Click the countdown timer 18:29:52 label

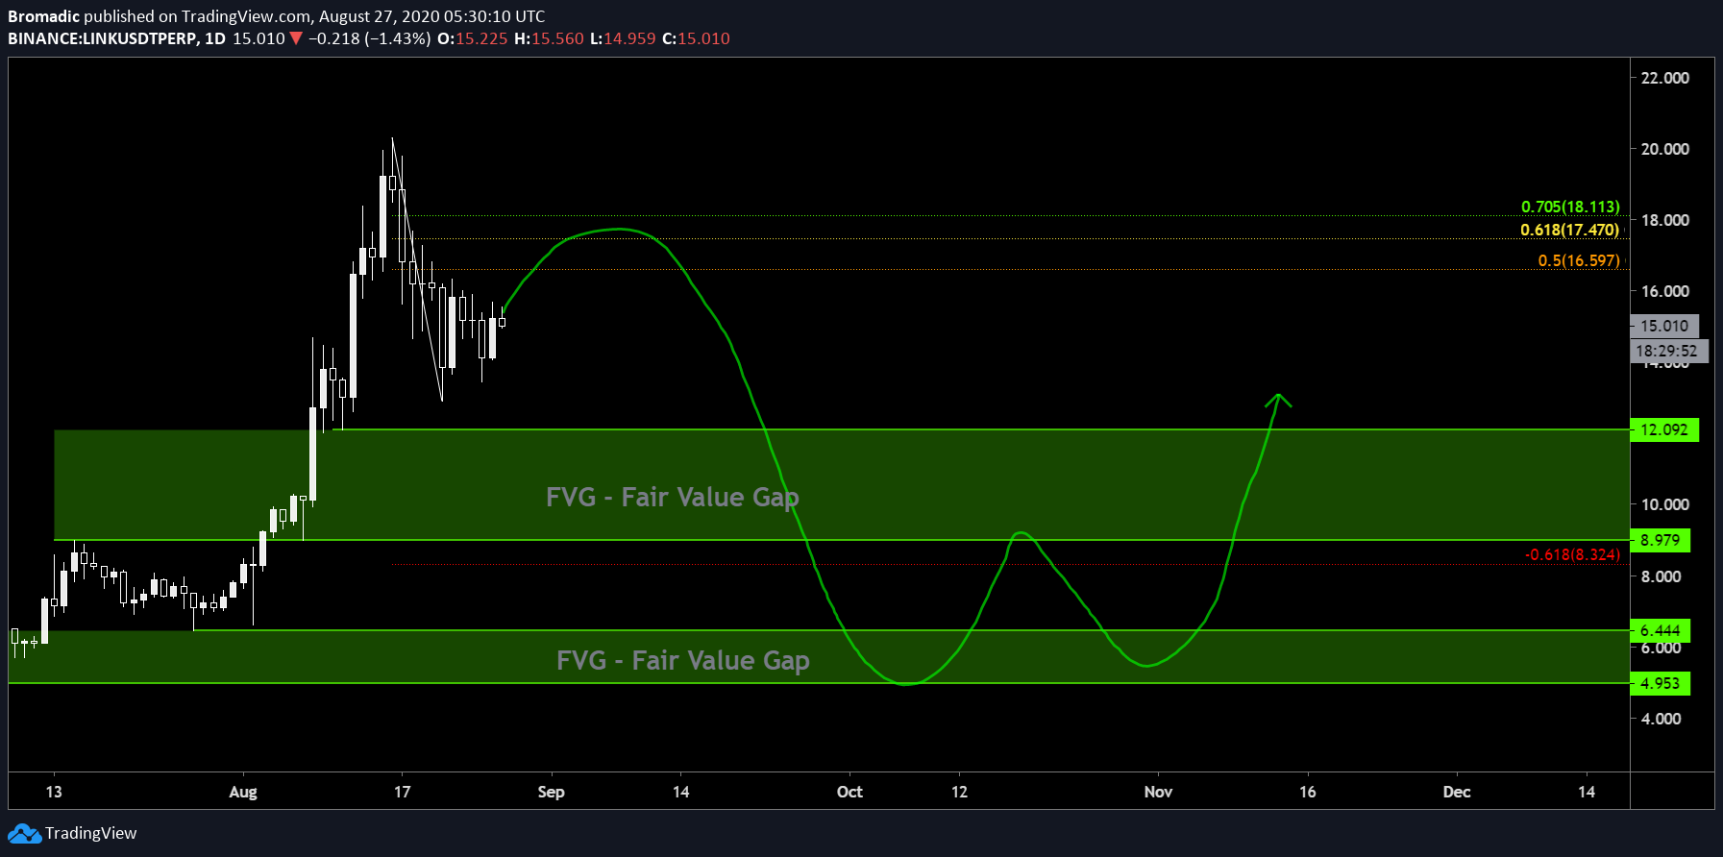(x=1669, y=351)
